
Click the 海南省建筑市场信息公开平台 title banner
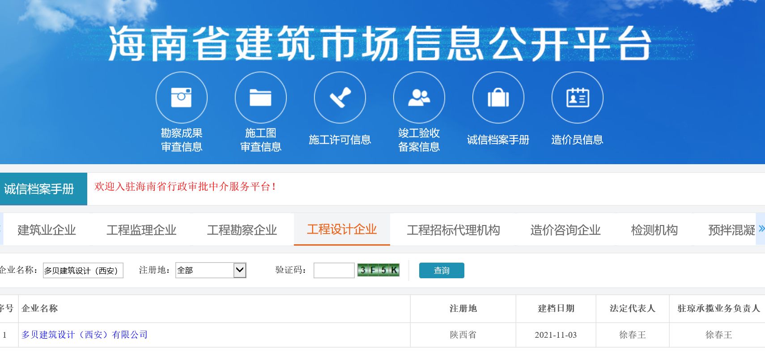click(x=379, y=43)
